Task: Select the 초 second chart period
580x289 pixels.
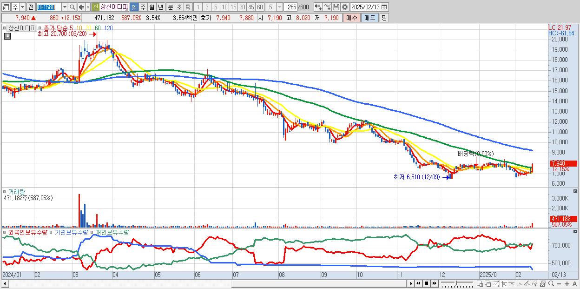Action: pyautogui.click(x=179, y=7)
